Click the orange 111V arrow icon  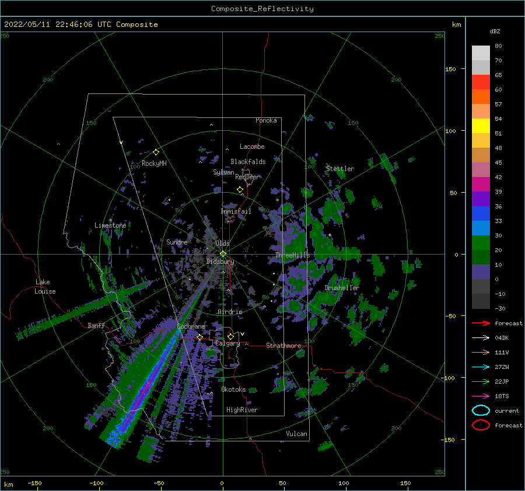(481, 352)
